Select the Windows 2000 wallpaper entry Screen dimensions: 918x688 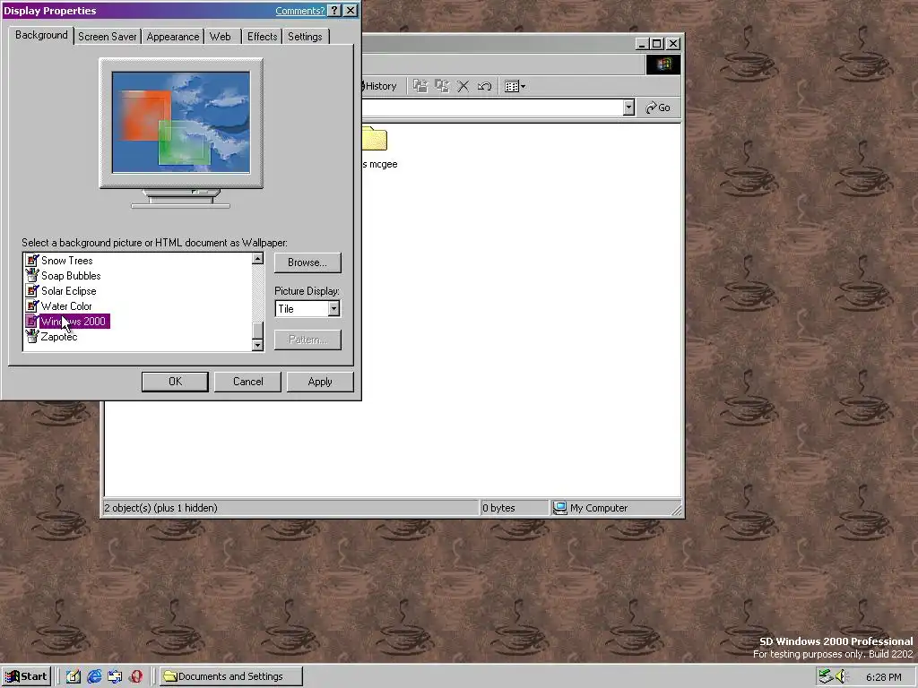[74, 322]
